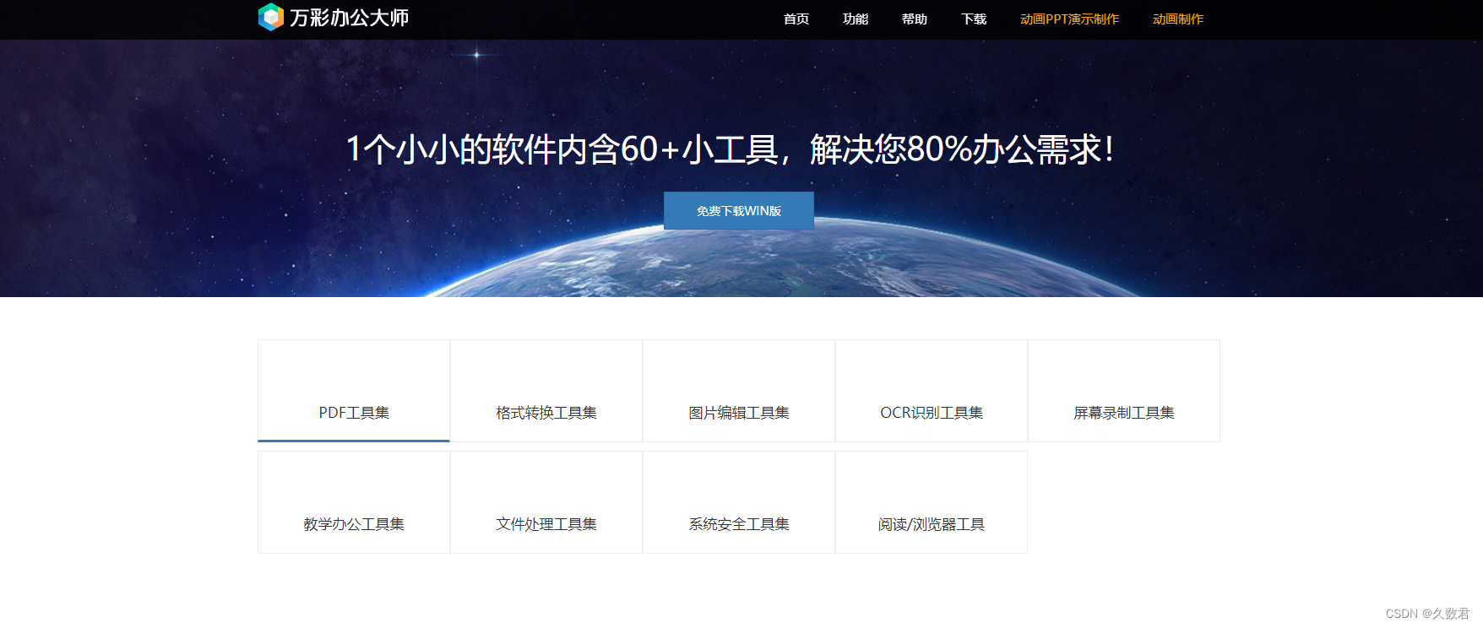This screenshot has height=628, width=1483.
Task: Follow the orange 动画制作 link
Action: pyautogui.click(x=1178, y=19)
